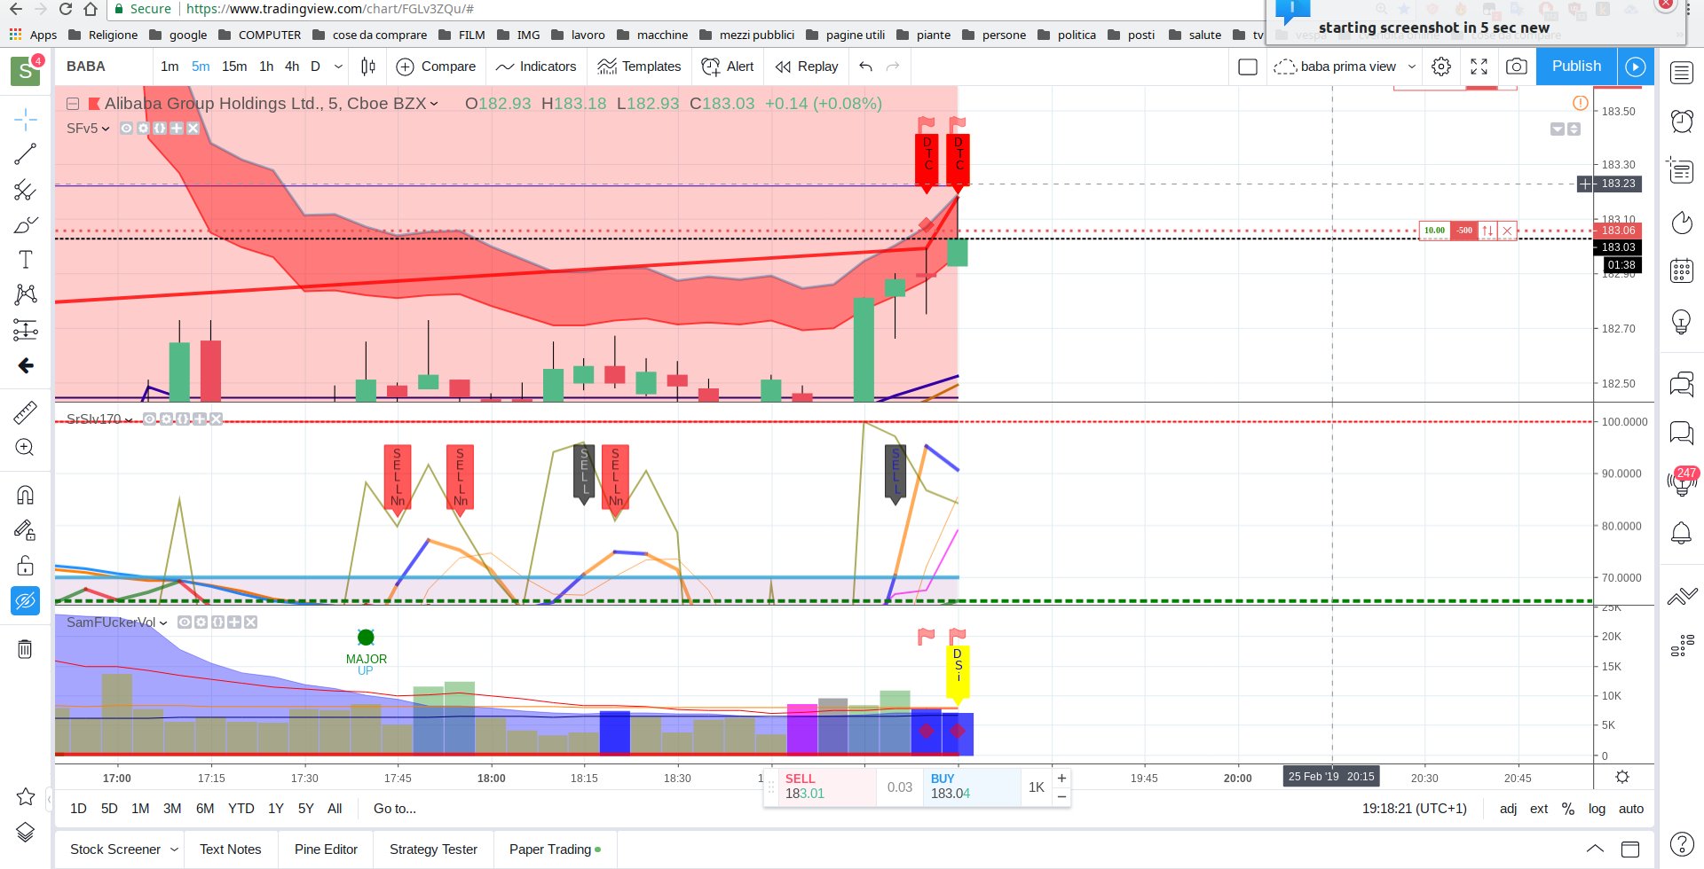Open the Paper Trading tab
Screen dimensions: 1704x869
coord(555,849)
